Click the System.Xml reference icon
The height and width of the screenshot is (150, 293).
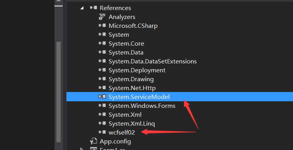coord(102,114)
